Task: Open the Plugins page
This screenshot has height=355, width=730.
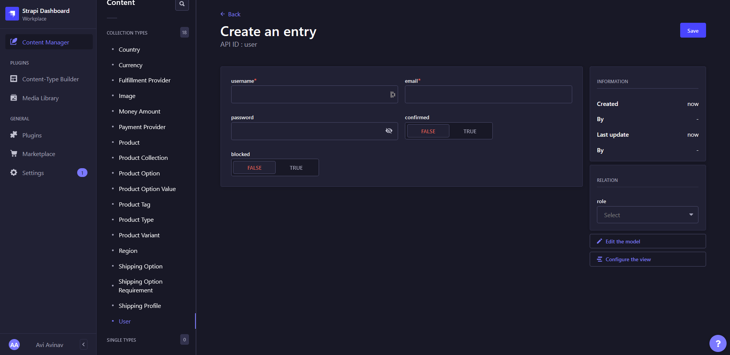Action: [x=32, y=135]
